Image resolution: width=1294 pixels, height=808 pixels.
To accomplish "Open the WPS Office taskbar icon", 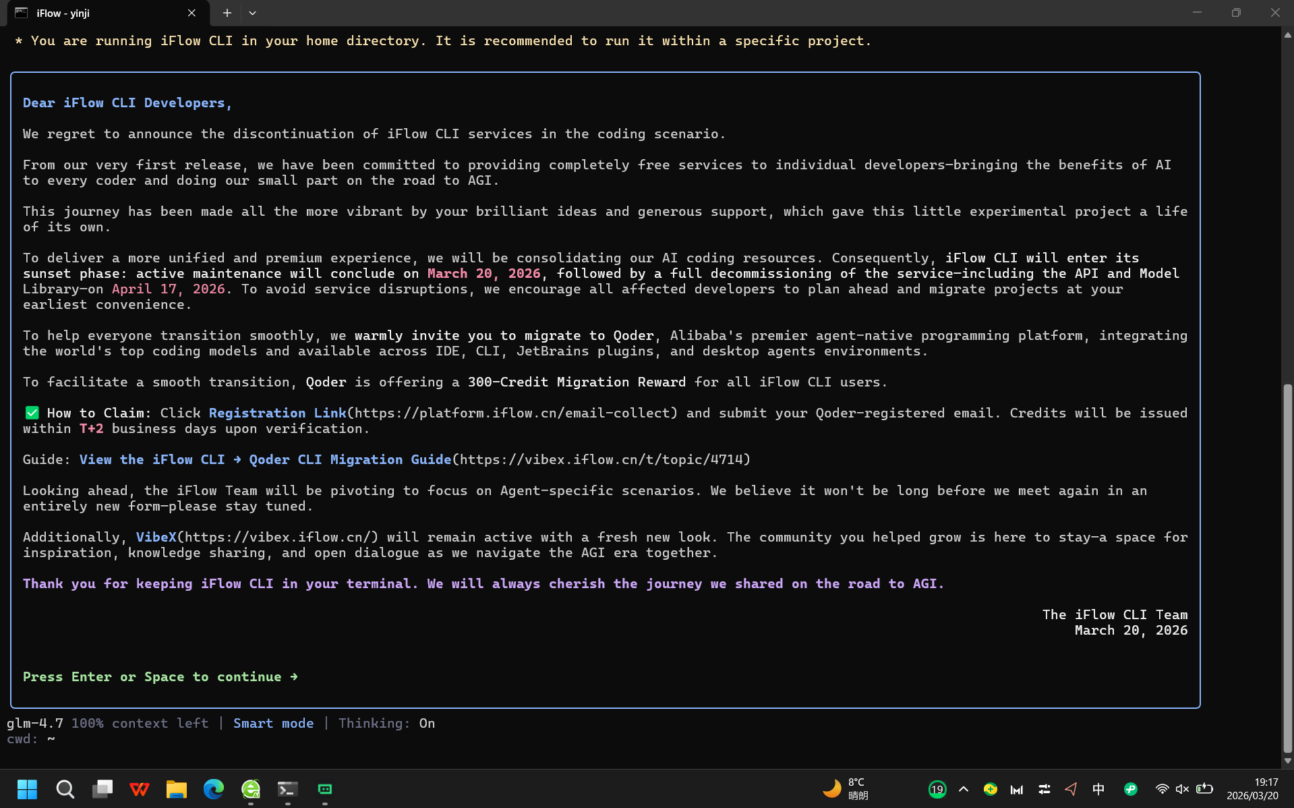I will [x=140, y=789].
